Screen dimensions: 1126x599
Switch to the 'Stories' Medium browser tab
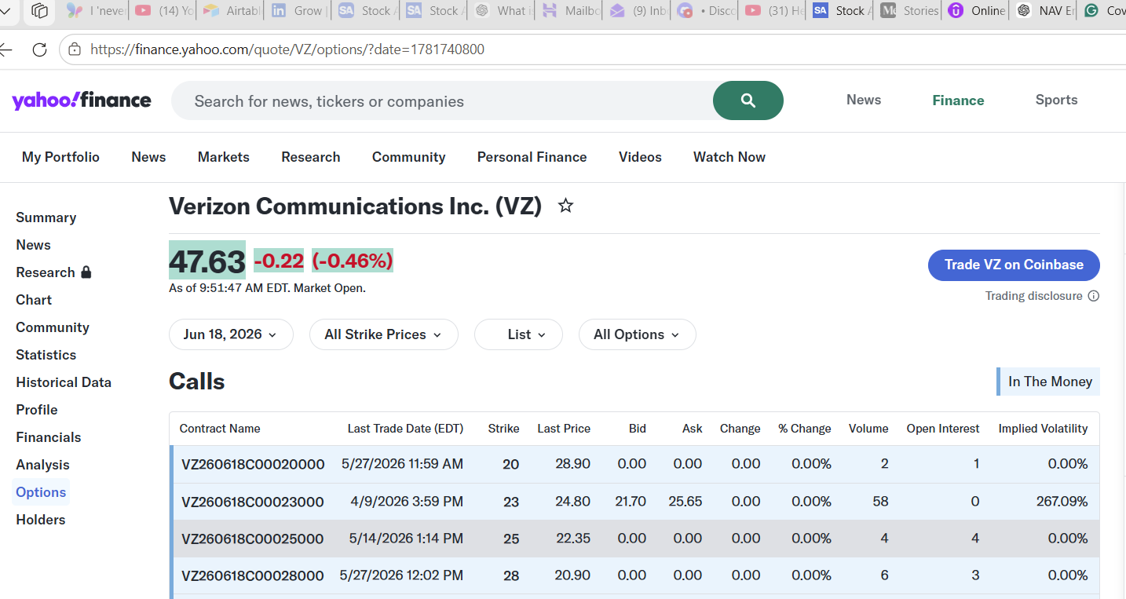click(x=908, y=11)
